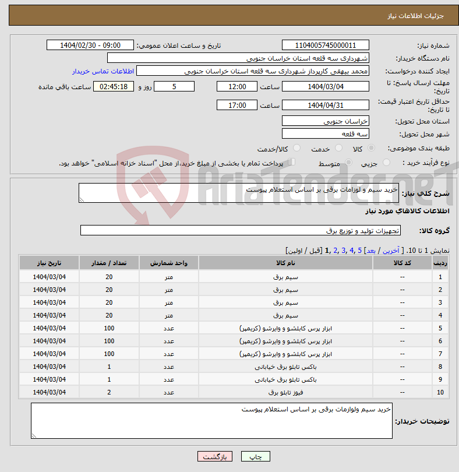The image size is (459, 472).
Task: Click the شماره نیاز number field
Action: pyautogui.click(x=326, y=45)
